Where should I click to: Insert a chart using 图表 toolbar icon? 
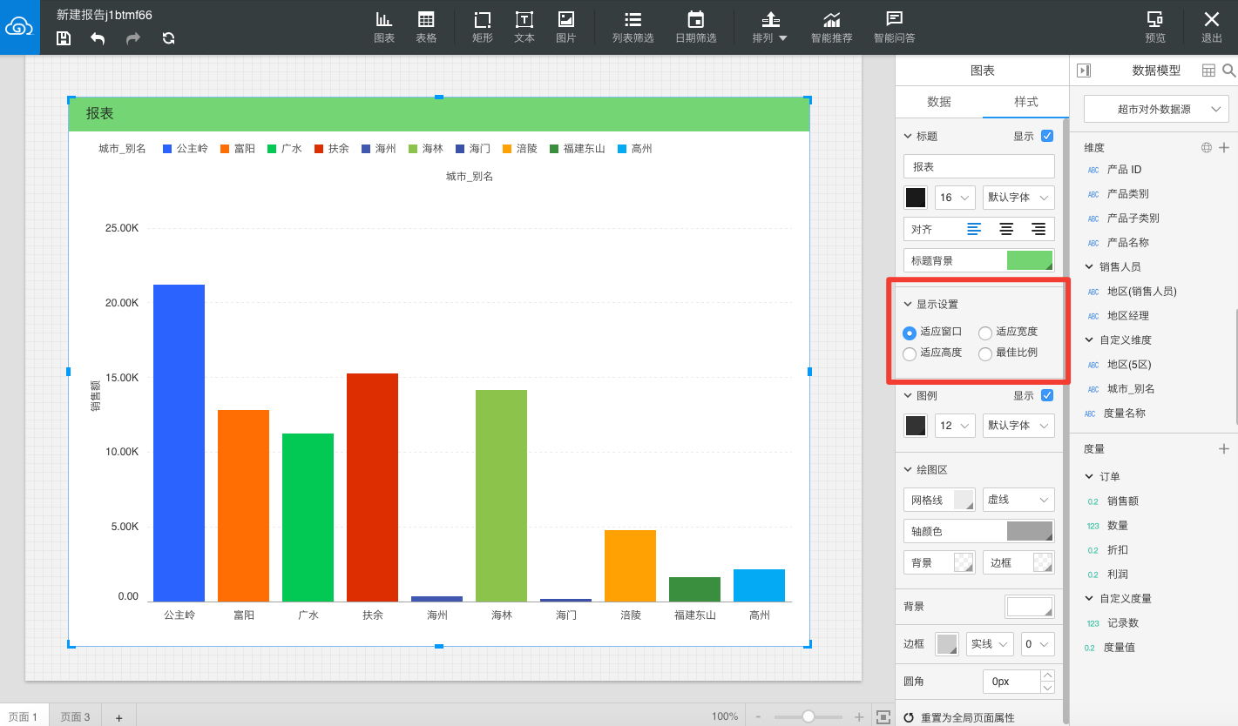pyautogui.click(x=384, y=27)
